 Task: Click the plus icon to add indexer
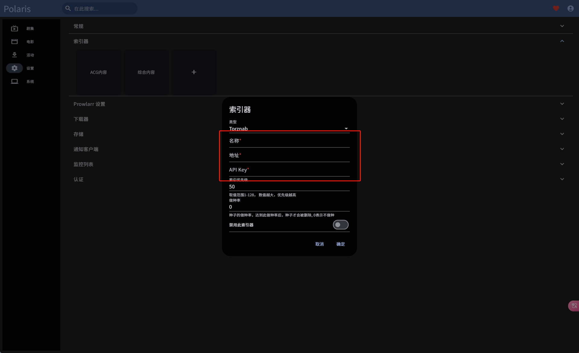pos(194,72)
